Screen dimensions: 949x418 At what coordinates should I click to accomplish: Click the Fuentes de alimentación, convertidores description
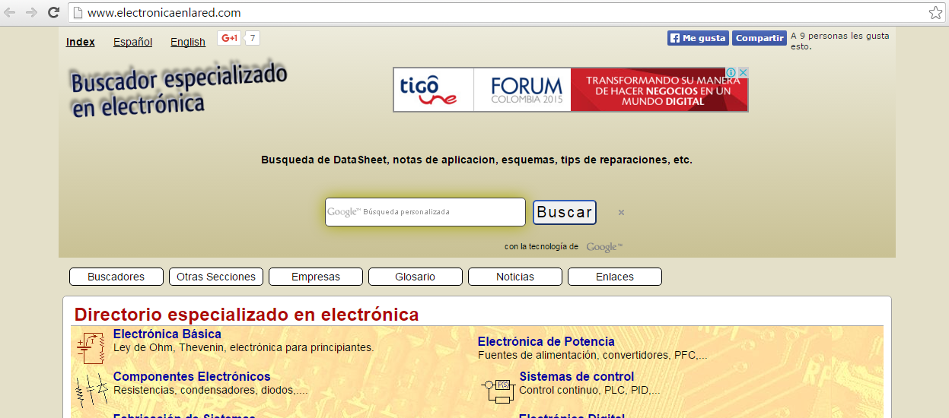(x=593, y=355)
